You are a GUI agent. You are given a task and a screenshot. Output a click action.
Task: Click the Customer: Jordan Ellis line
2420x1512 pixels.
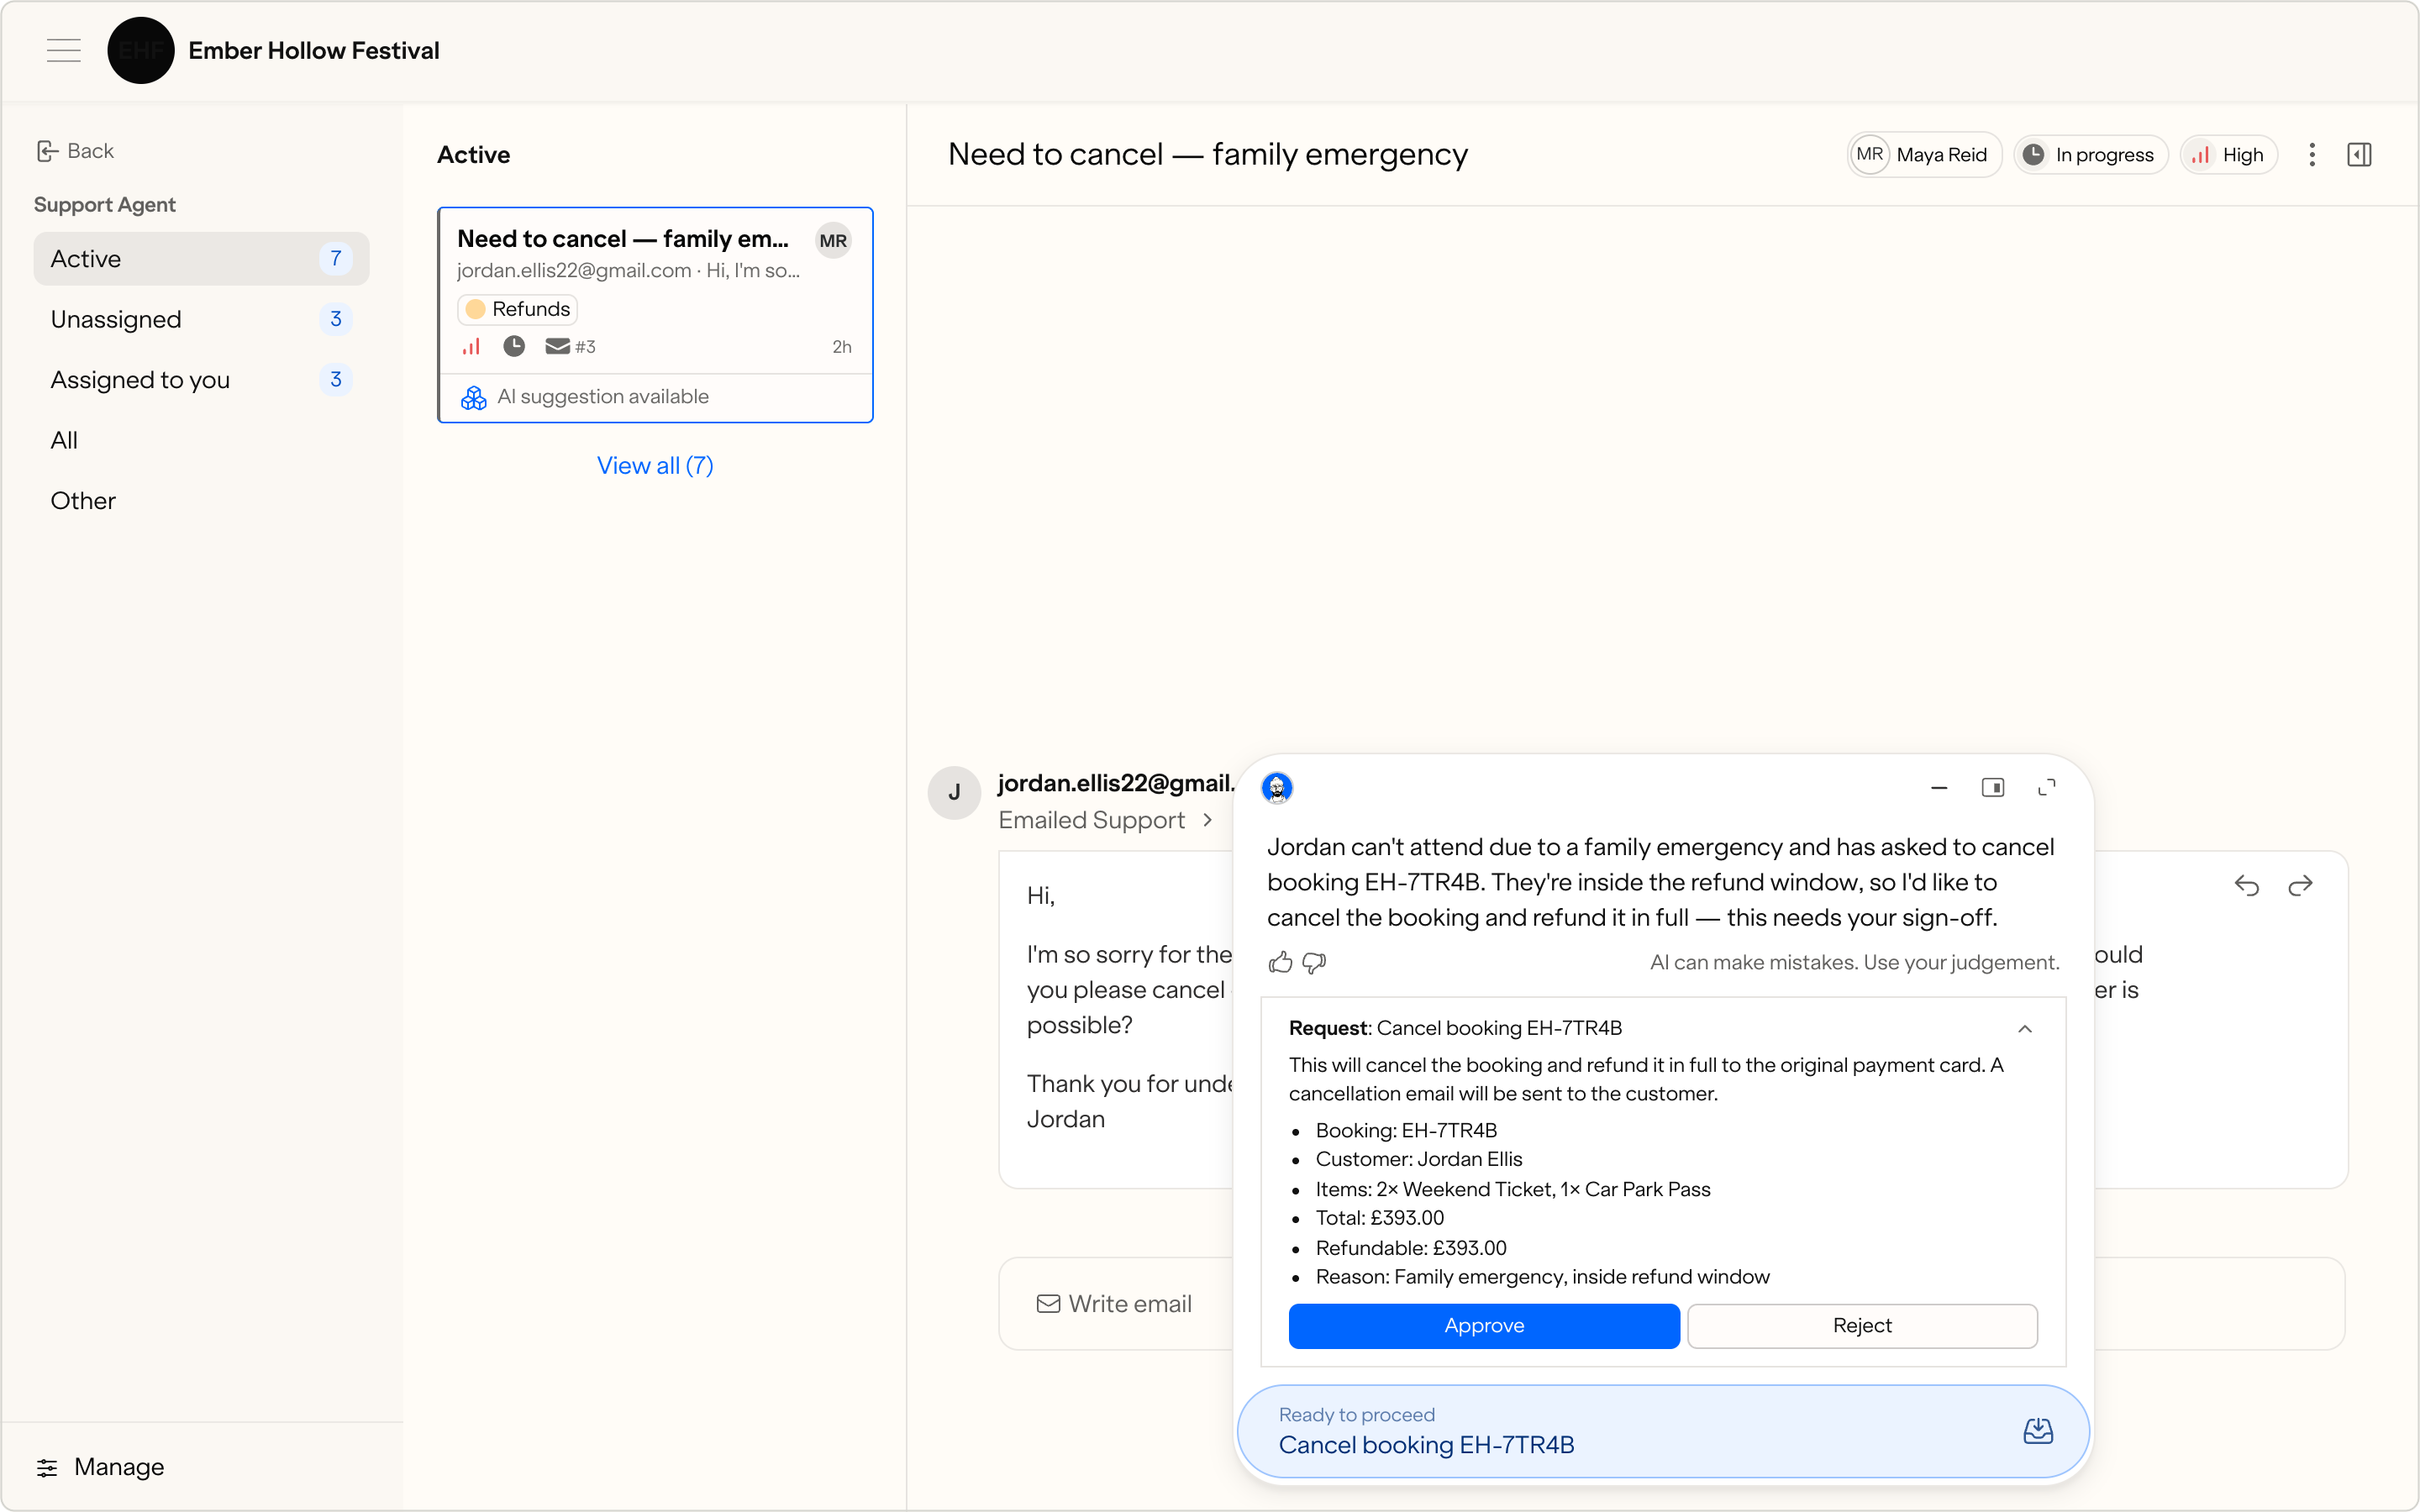pyautogui.click(x=1419, y=1159)
